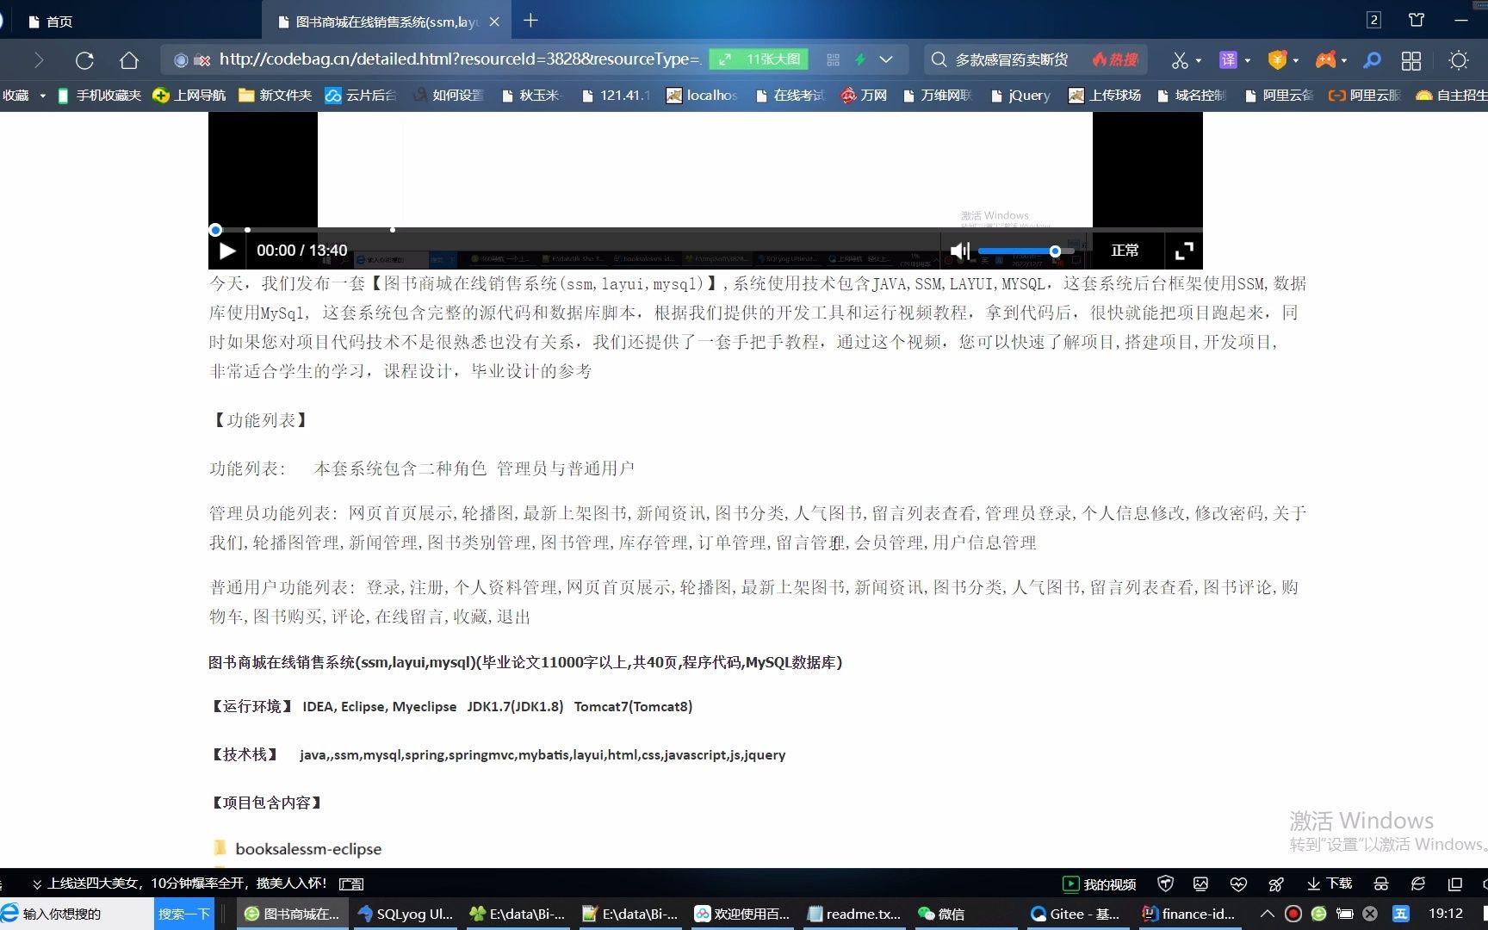Click the IE mode switch icon in status bar
The image size is (1488, 930).
tap(1418, 883)
